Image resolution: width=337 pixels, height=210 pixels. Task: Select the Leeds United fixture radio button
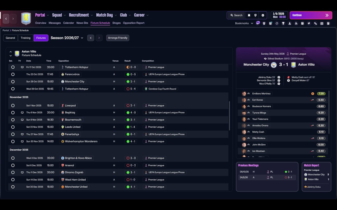point(13,127)
